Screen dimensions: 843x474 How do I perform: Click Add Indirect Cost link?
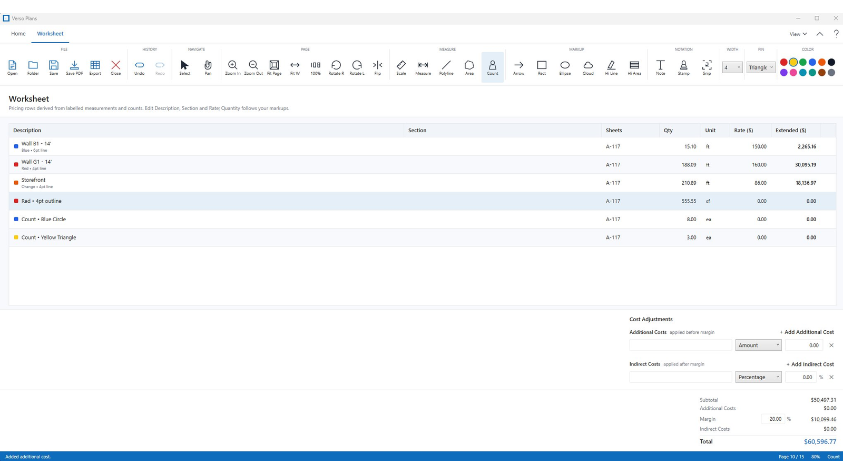pos(810,364)
